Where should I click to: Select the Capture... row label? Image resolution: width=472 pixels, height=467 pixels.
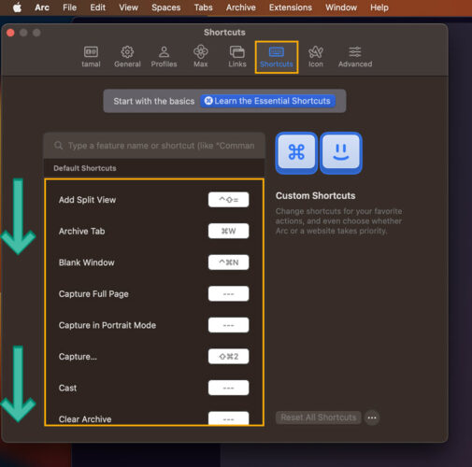(78, 357)
